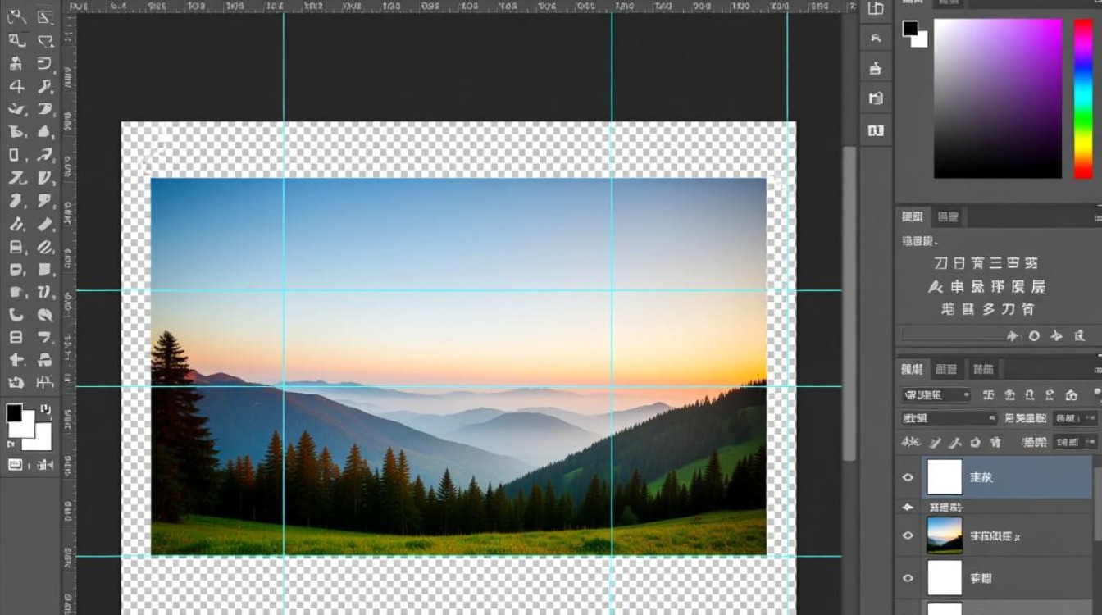
Task: Click the circle icon in the middle panel's bottom bar
Action: [1034, 335]
